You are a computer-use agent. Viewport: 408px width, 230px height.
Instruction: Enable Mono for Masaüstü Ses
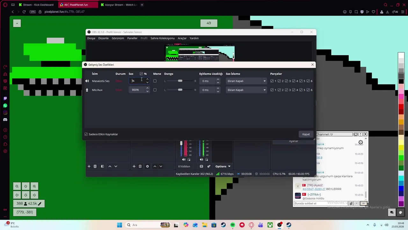[155, 81]
